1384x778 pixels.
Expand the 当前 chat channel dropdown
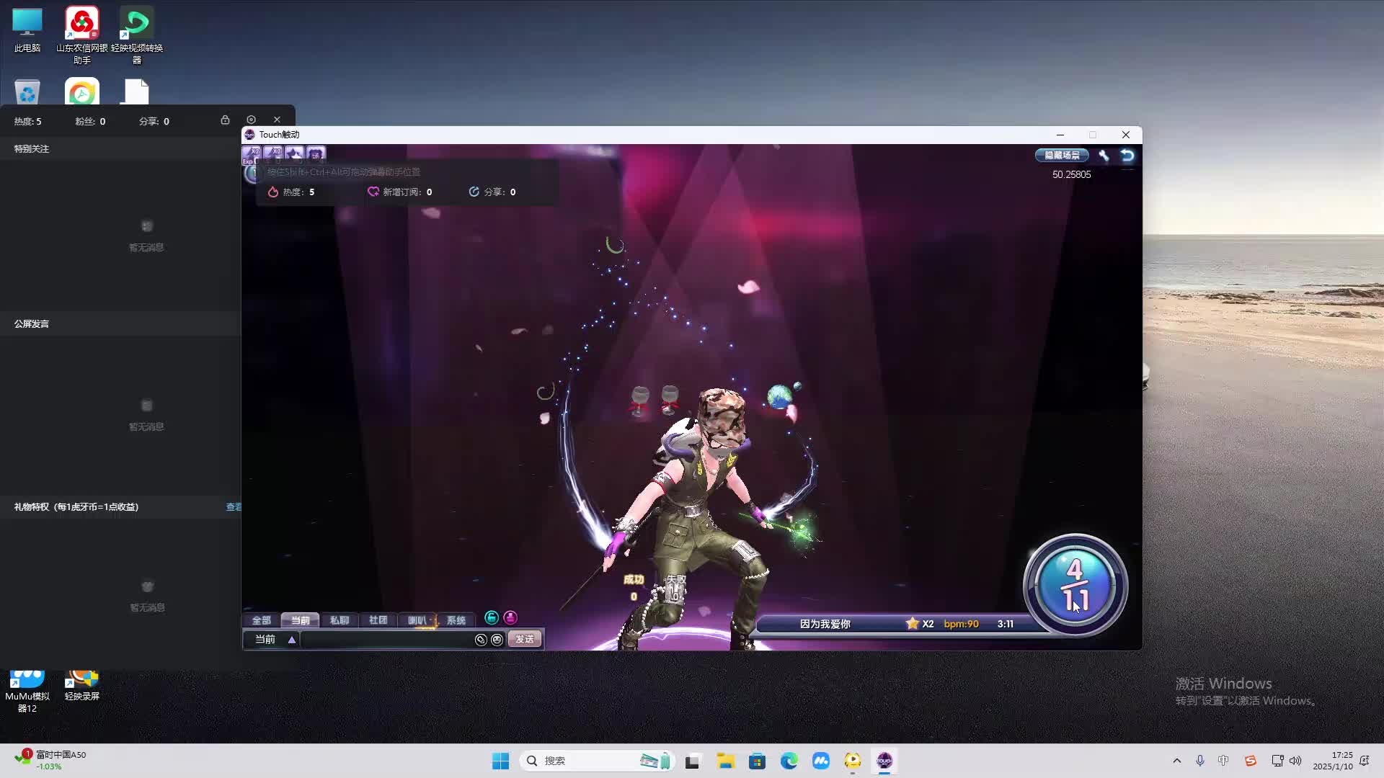pos(292,640)
